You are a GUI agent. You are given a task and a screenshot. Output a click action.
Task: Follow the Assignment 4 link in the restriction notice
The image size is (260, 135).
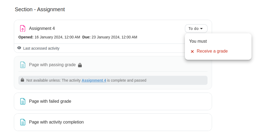click(x=94, y=80)
